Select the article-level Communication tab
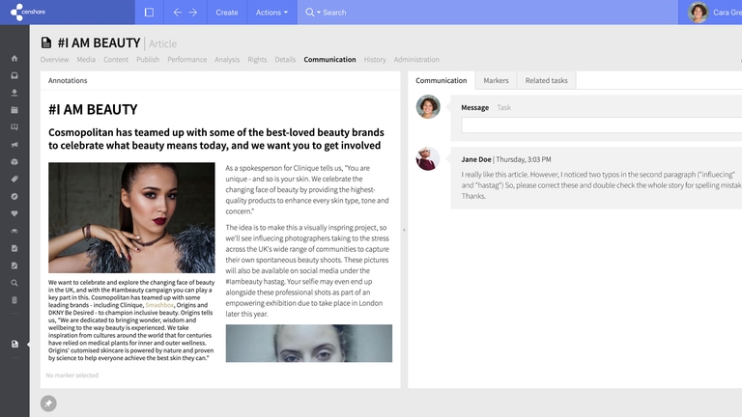Viewport: 742px width, 417px height. [x=329, y=60]
